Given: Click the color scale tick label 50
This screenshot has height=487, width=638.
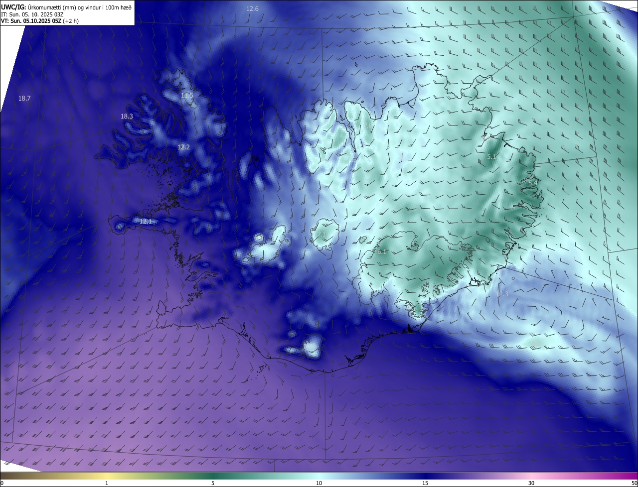Looking at the screenshot, I should point(634,484).
